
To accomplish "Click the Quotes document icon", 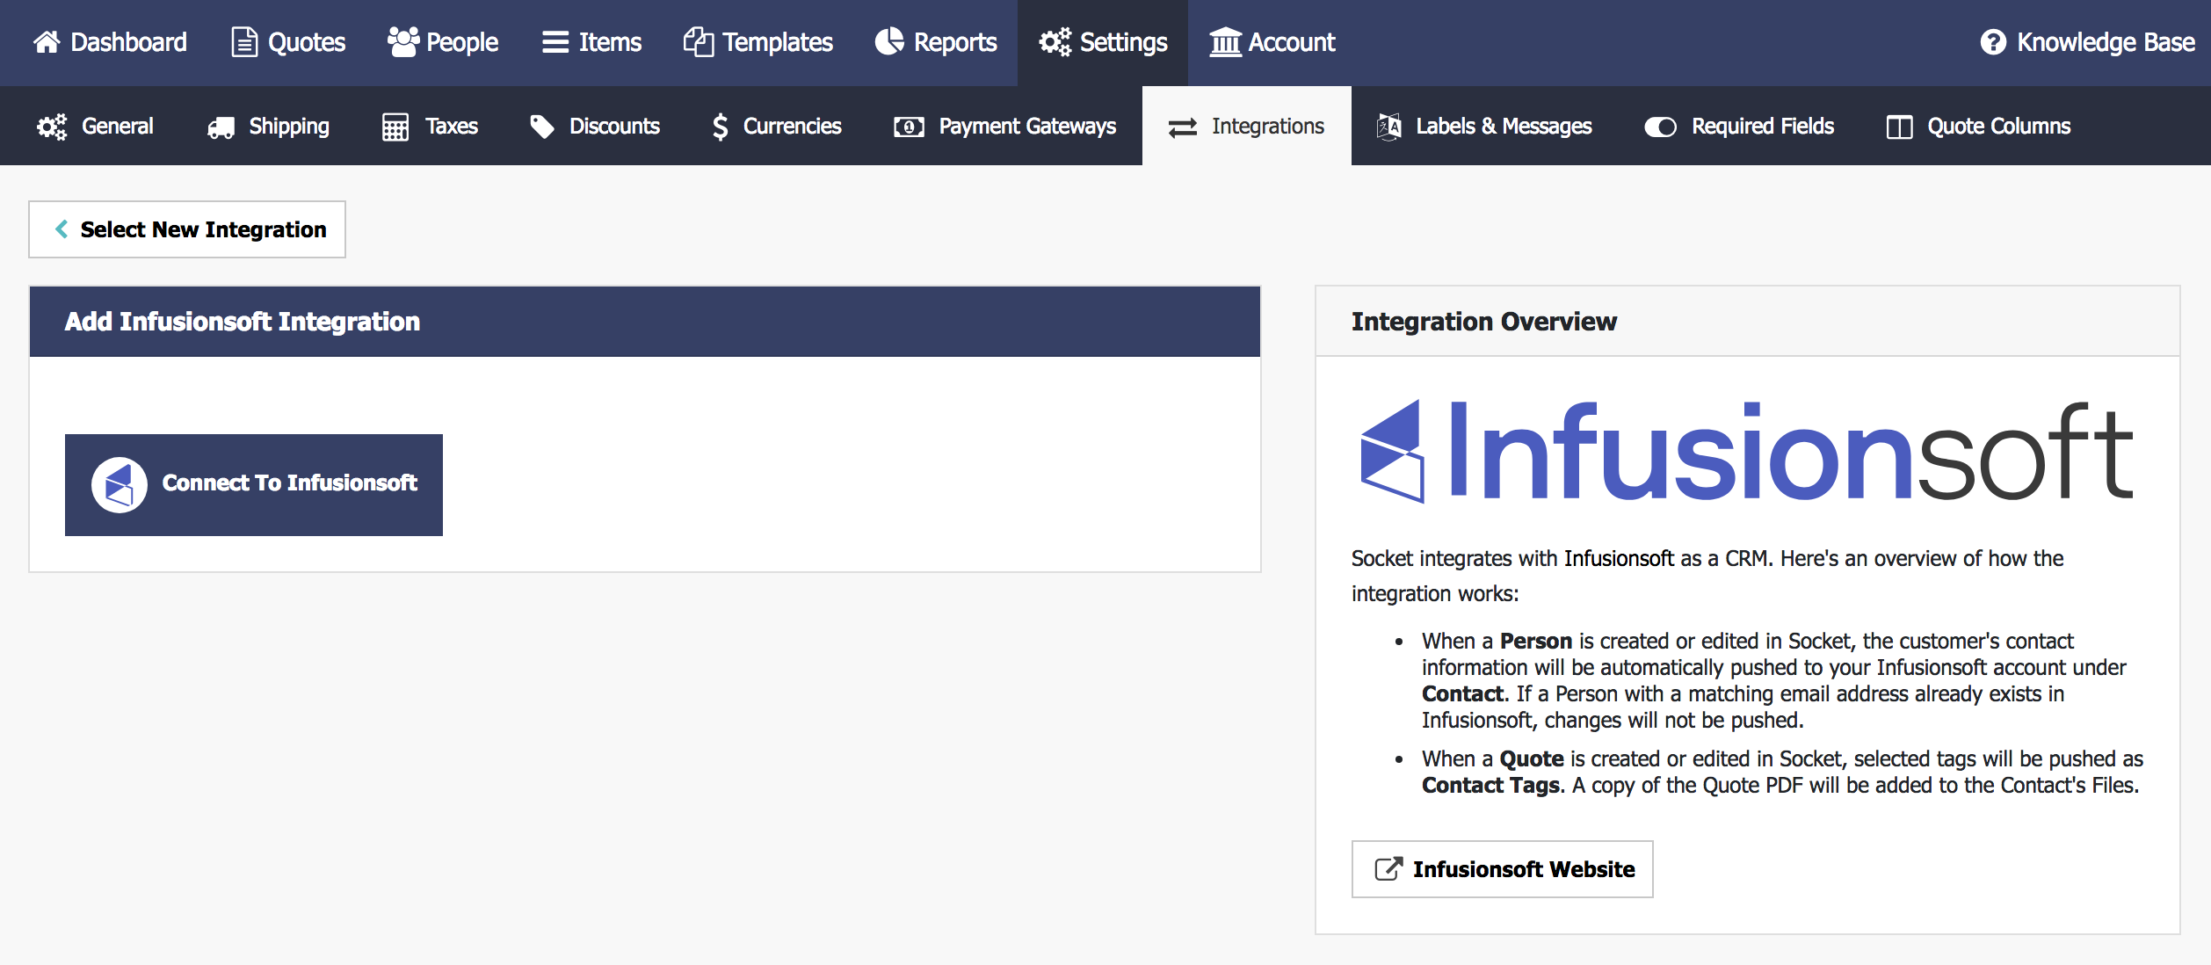I will [x=243, y=41].
